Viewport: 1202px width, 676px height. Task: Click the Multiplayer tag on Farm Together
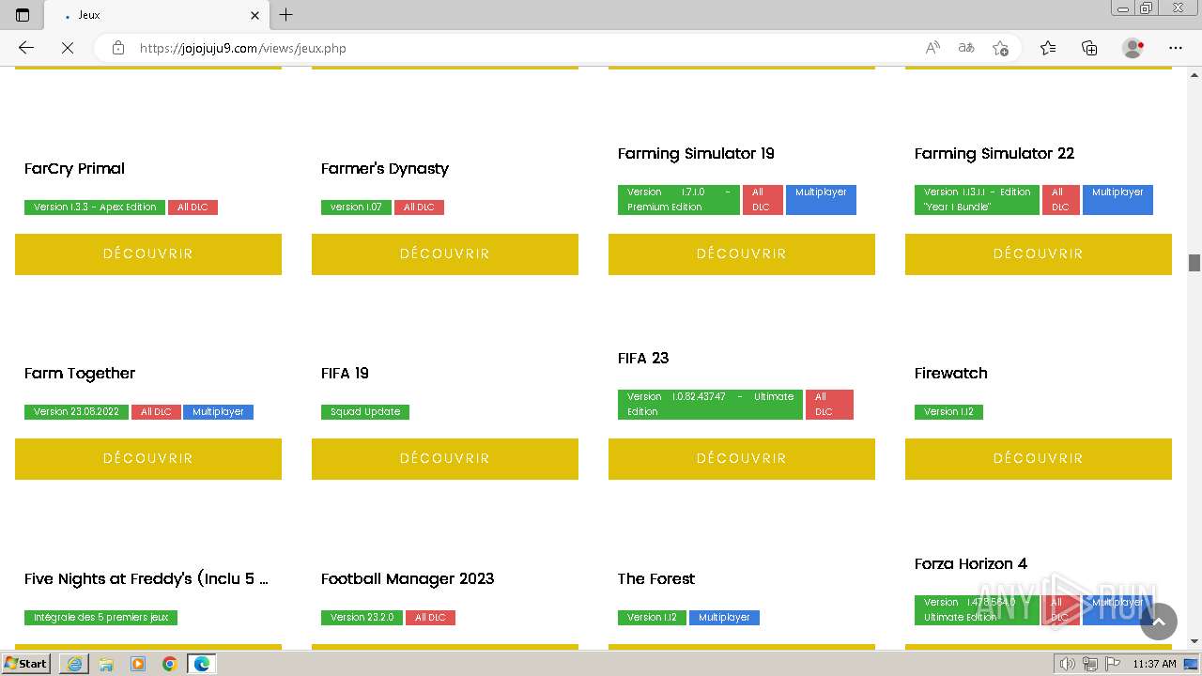pos(218,412)
